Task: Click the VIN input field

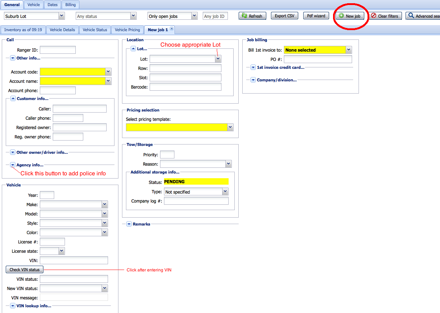Action: [74, 260]
